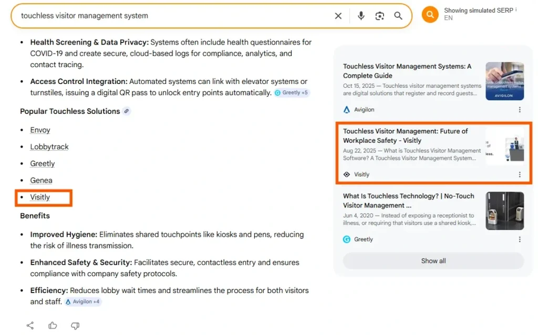The image size is (538, 335).
Task: Share the AI overview with share icon
Action: (30, 326)
